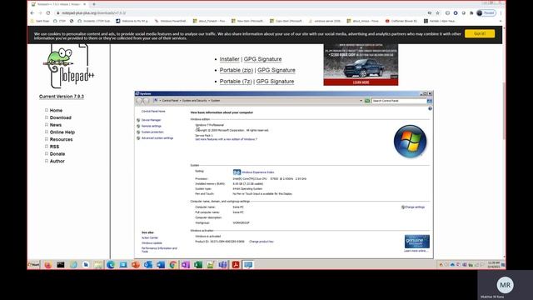Open the News menu item

pos(56,125)
